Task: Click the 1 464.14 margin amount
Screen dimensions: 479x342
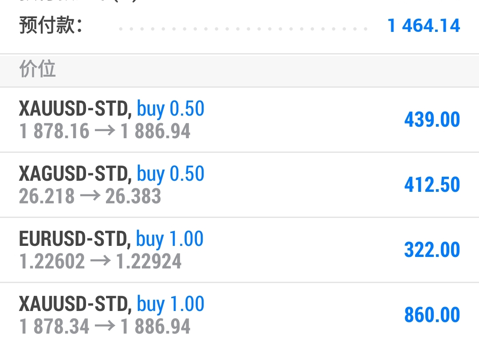Action: pyautogui.click(x=424, y=26)
